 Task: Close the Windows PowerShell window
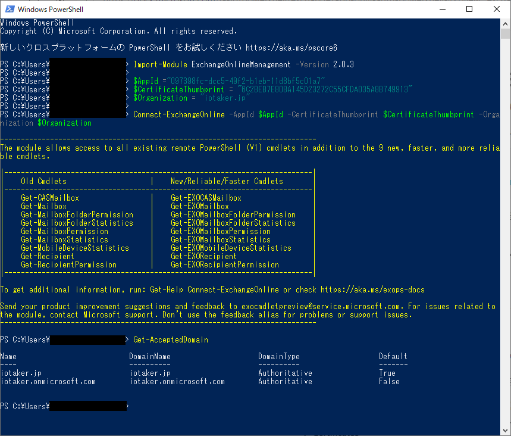[497, 9]
